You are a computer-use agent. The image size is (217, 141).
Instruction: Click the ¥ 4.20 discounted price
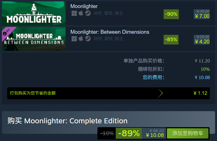point(202,42)
